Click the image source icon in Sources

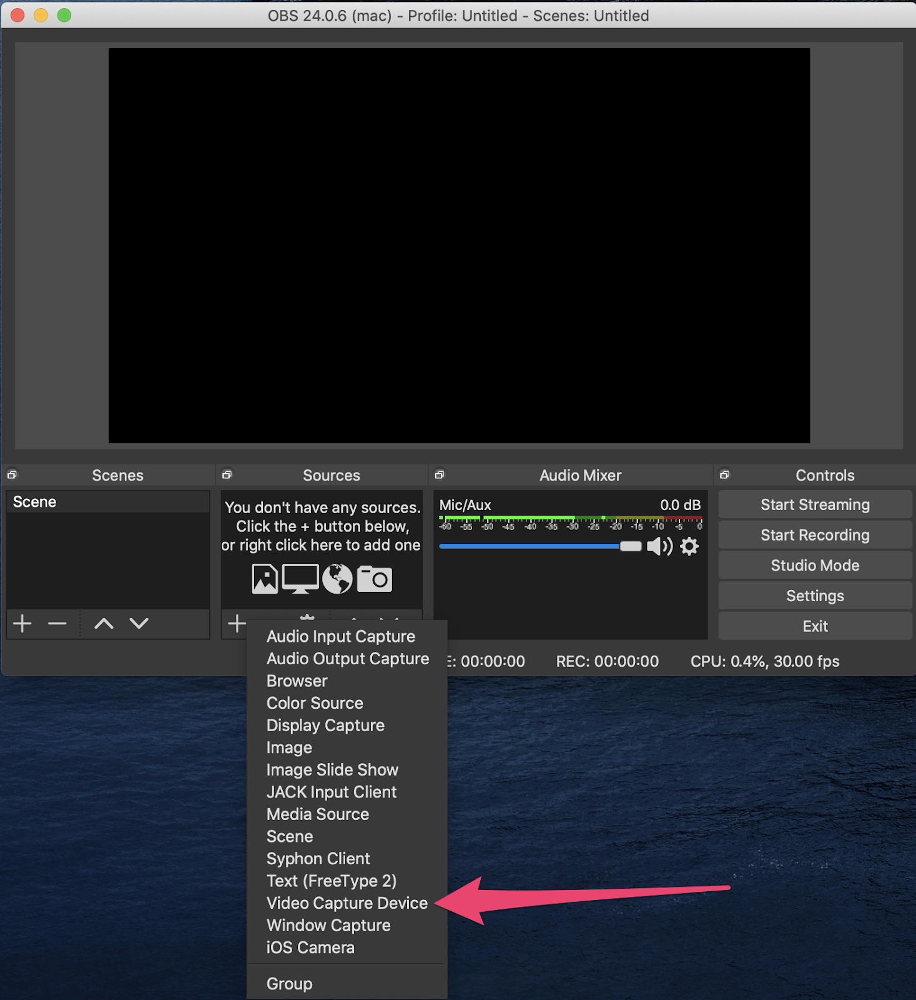[265, 579]
